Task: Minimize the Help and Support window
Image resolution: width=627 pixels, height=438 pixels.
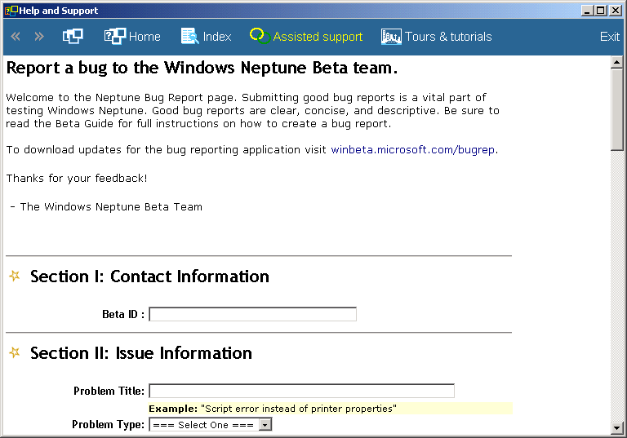Action: 587,11
